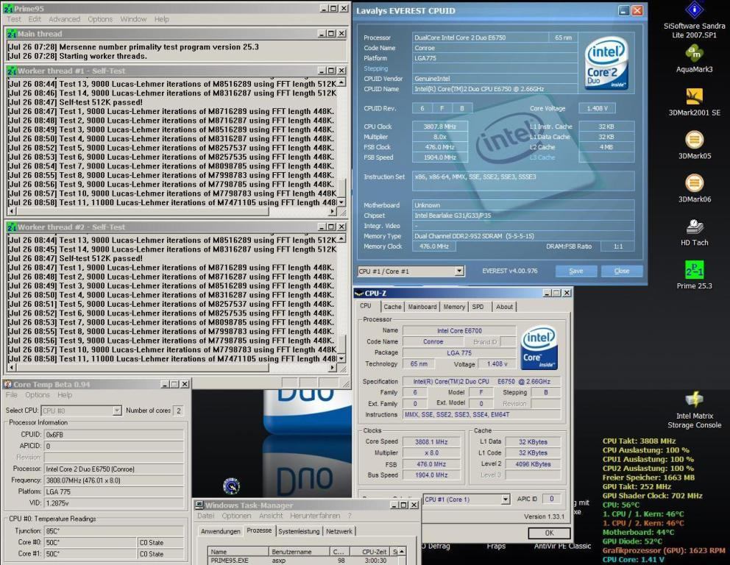
Task: Click the OK button in CPU-Z
Action: coord(549,533)
